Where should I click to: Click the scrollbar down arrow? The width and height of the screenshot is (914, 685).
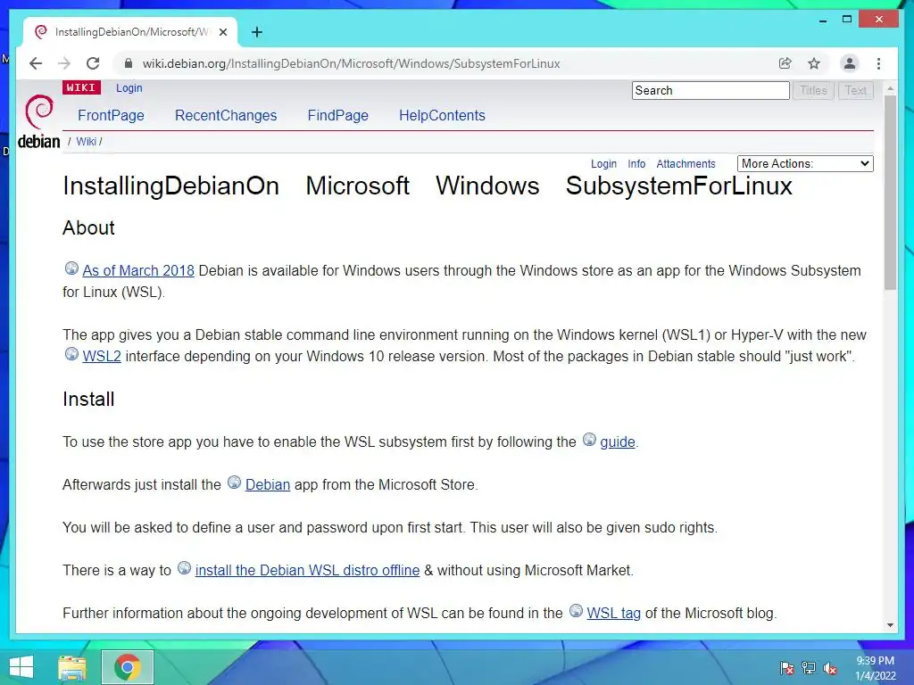pyautogui.click(x=890, y=625)
